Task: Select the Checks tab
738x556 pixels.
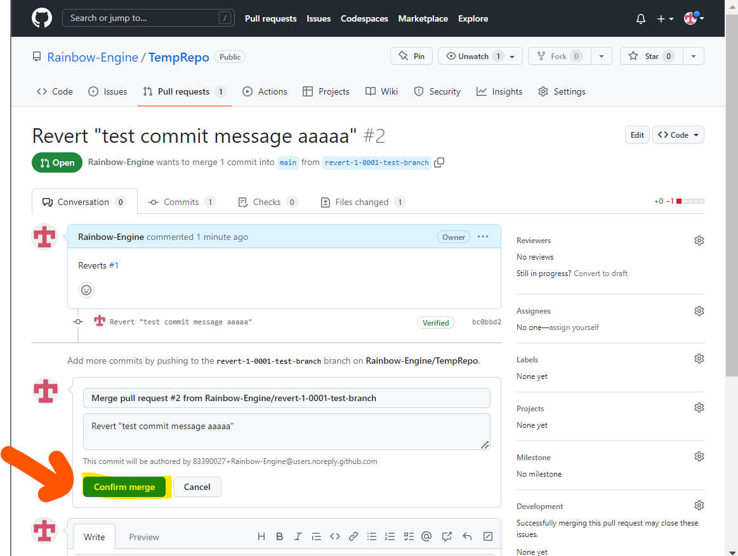Action: click(268, 202)
